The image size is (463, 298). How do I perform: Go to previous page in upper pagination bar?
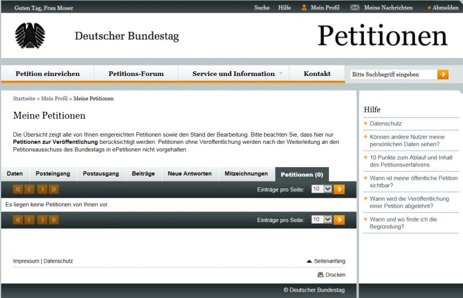pyautogui.click(x=29, y=189)
